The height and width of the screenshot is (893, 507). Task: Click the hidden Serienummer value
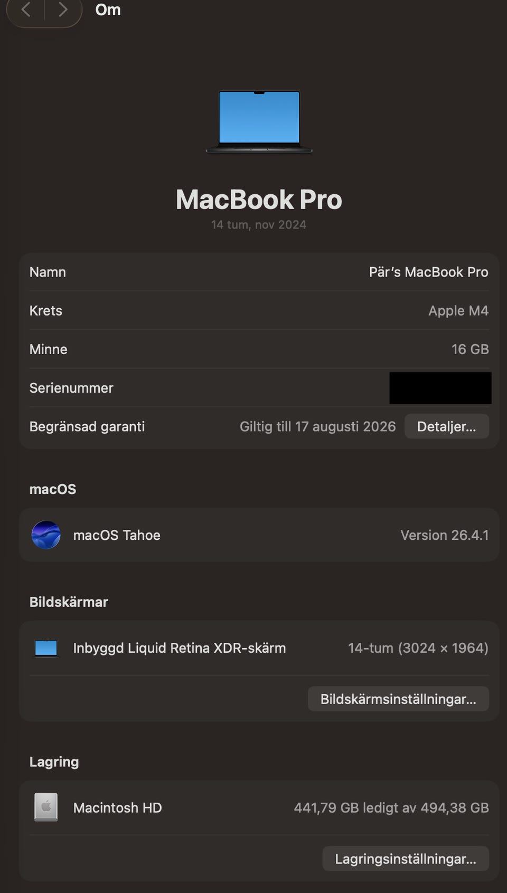click(x=440, y=388)
